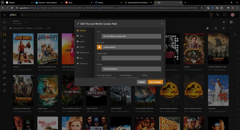The height and width of the screenshot is (130, 240).
Task: Open the Discover compass sidebar icon
Action: tap(4, 91)
